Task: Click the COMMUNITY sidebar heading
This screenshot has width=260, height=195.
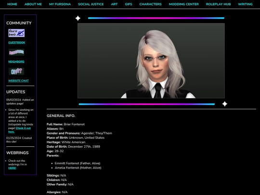Action: 19,23
